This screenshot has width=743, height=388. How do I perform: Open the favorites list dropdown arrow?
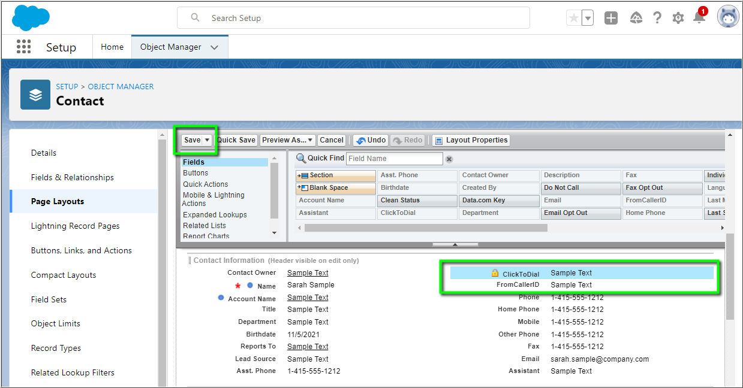tap(588, 18)
